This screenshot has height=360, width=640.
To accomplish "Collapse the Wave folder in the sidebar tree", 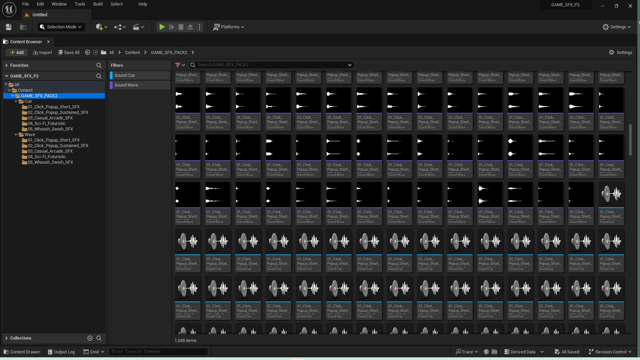I will (x=16, y=135).
